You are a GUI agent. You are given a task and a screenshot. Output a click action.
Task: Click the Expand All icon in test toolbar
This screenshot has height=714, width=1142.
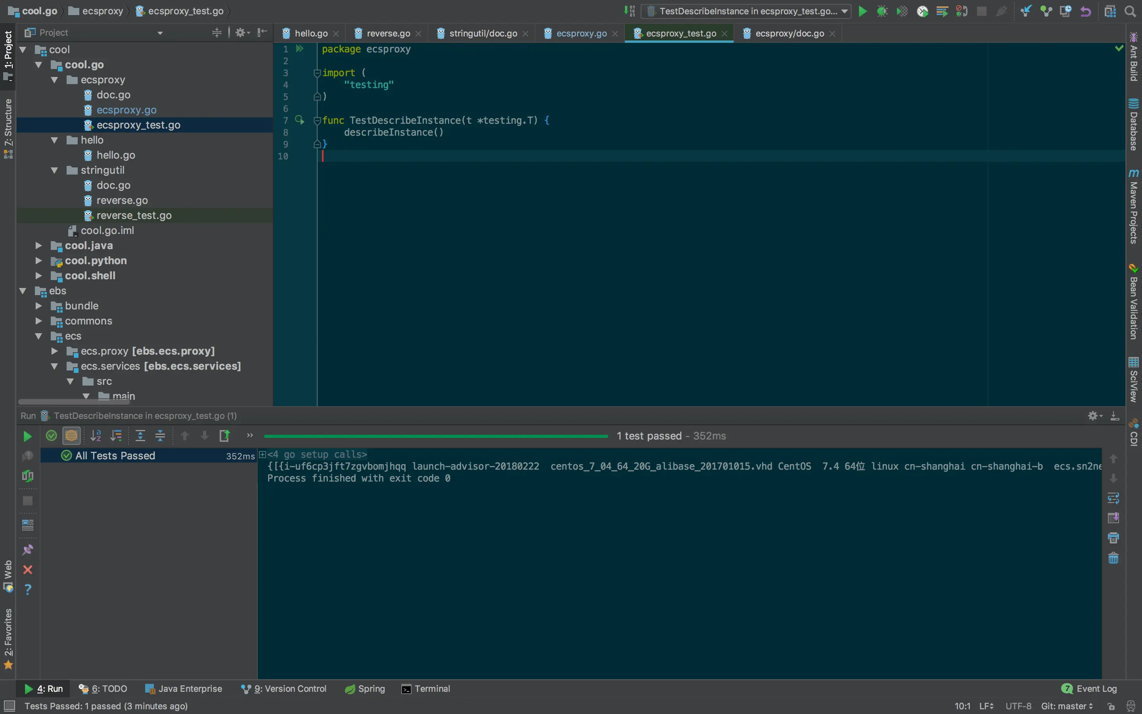pyautogui.click(x=140, y=436)
